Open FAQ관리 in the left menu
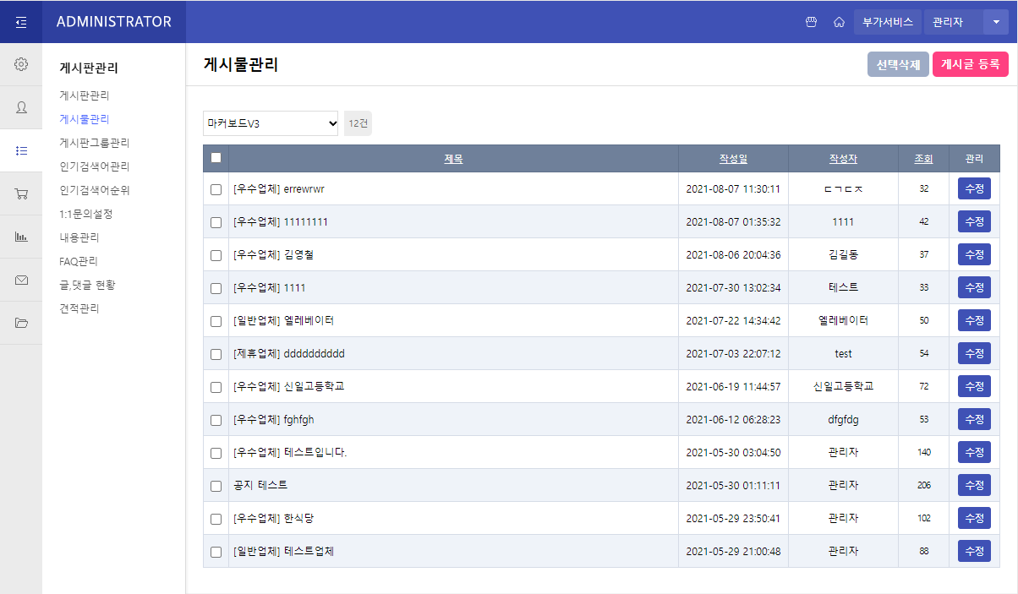Viewport: 1018px width, 594px height. pos(79,261)
